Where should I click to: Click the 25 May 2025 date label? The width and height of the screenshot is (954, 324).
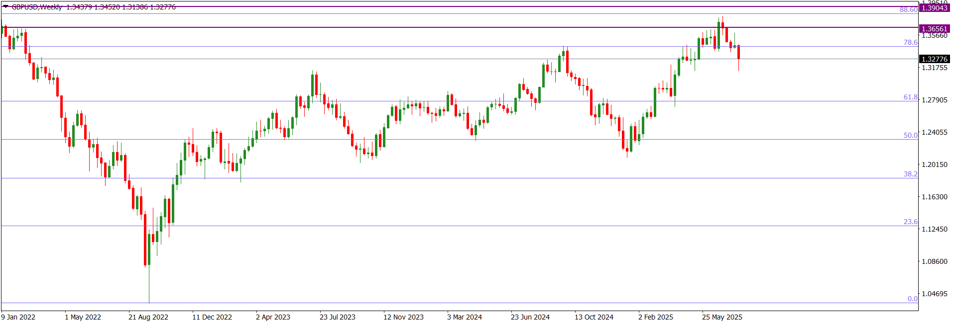click(722, 317)
